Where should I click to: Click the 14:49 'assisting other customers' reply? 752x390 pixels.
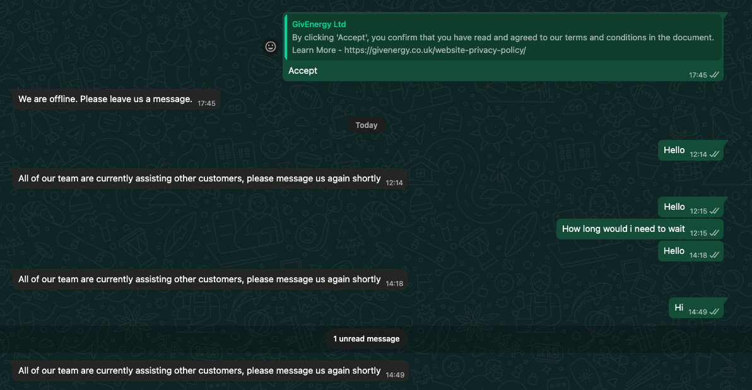click(199, 370)
